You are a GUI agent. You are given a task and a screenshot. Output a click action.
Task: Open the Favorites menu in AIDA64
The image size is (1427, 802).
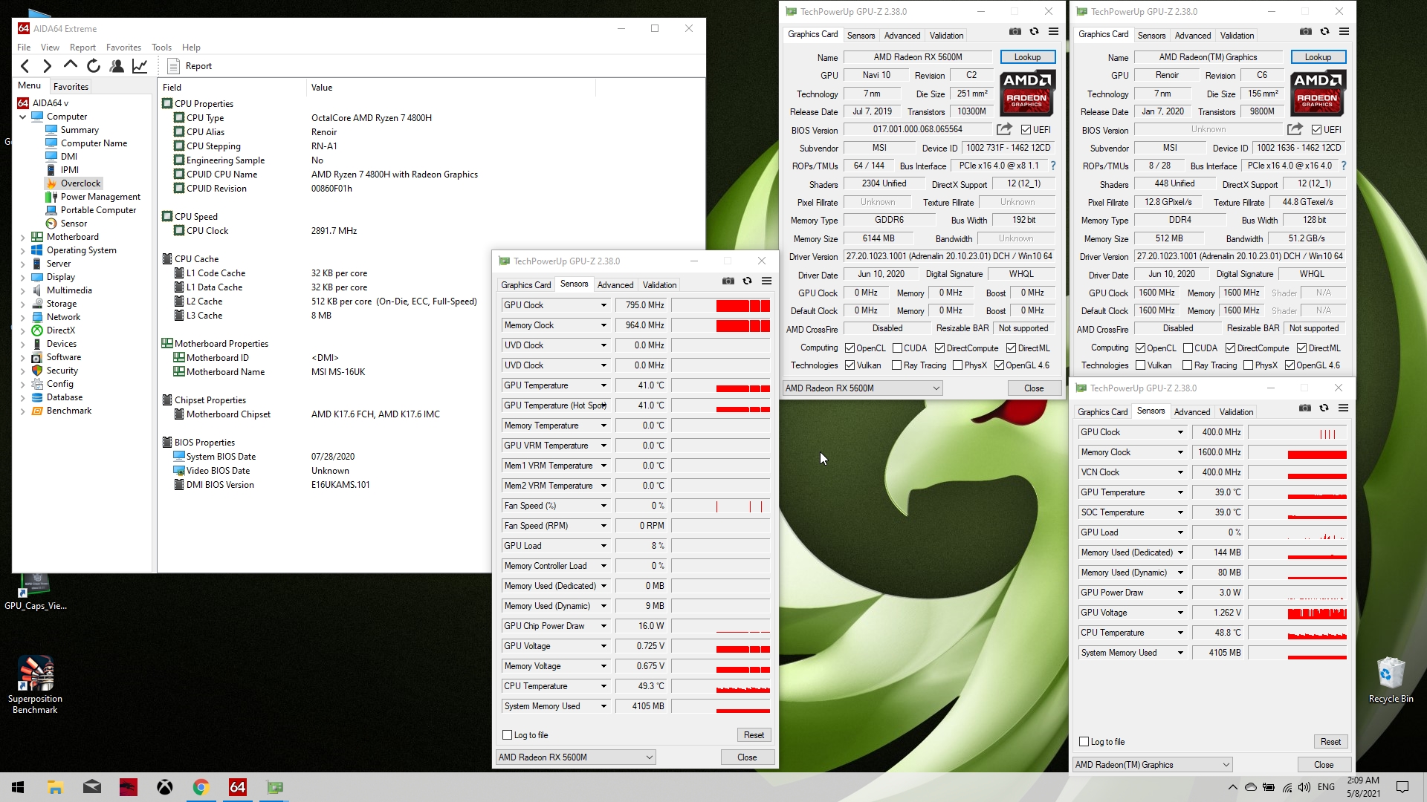click(x=123, y=48)
